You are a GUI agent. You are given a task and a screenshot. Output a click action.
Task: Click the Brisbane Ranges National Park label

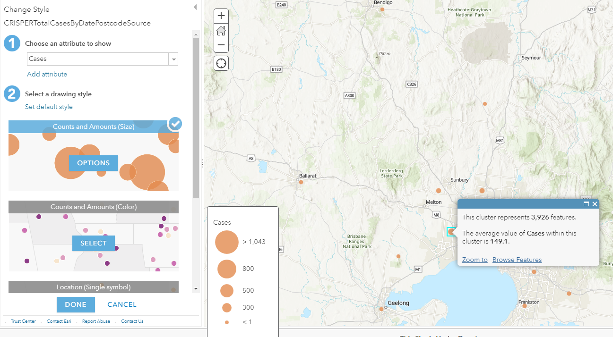click(357, 241)
